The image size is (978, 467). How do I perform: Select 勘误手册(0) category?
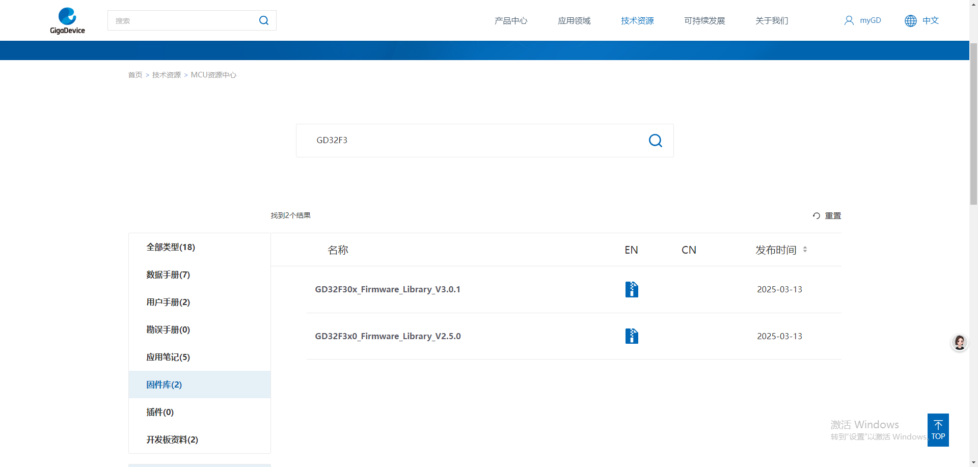pyautogui.click(x=200, y=329)
